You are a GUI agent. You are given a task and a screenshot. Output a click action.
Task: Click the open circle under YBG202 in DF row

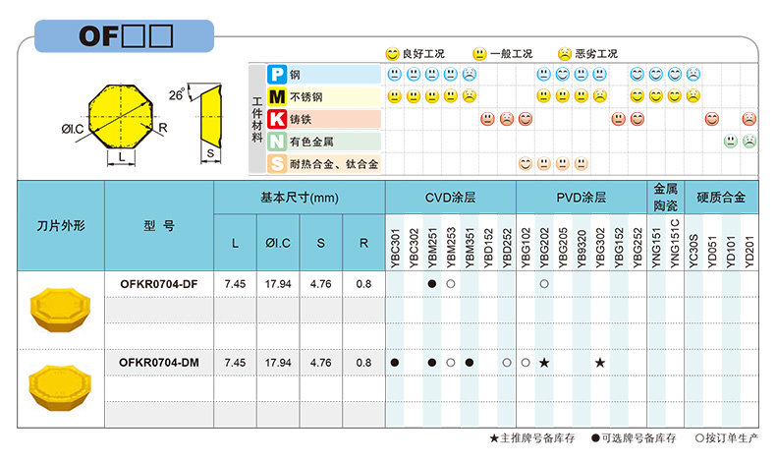(x=544, y=284)
